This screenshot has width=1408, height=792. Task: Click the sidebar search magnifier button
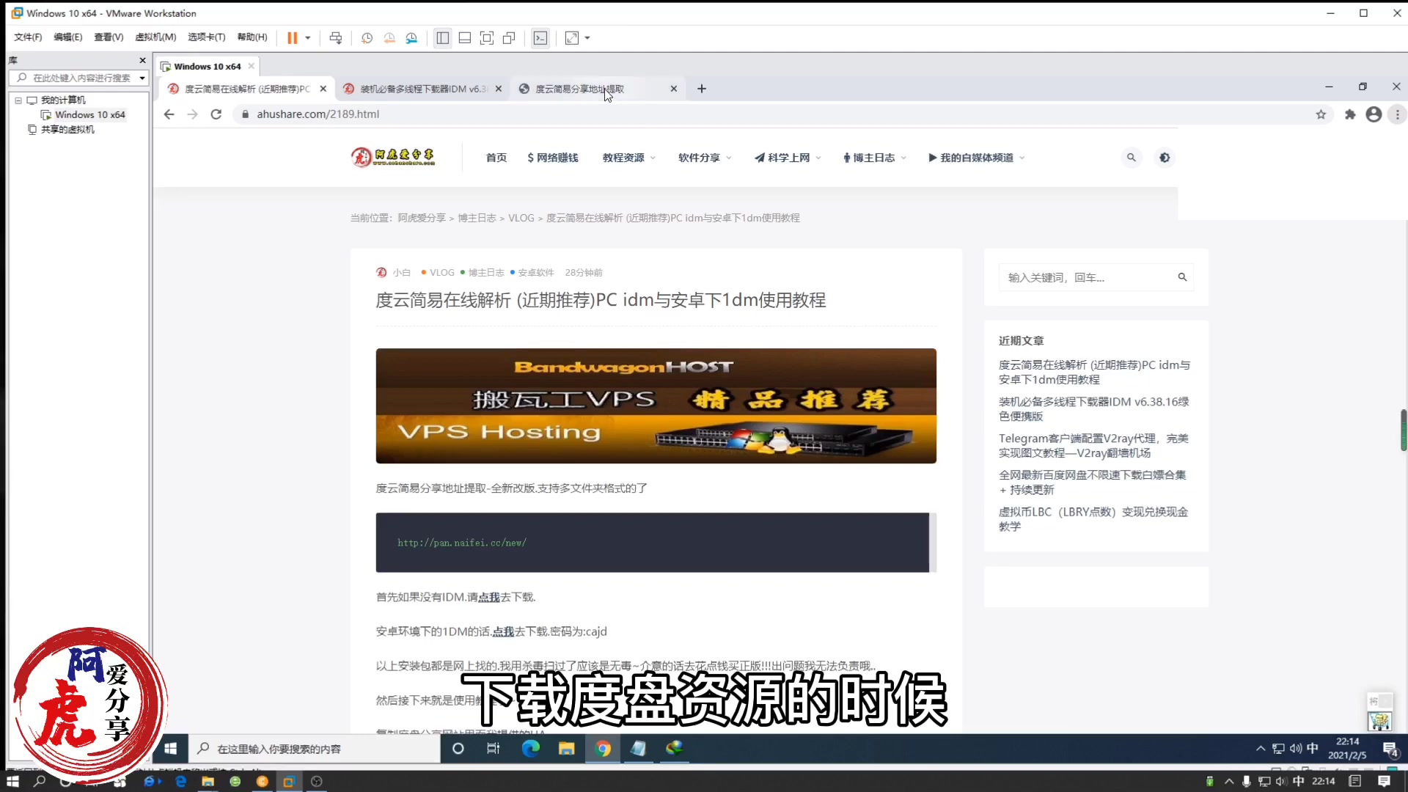(x=1182, y=277)
